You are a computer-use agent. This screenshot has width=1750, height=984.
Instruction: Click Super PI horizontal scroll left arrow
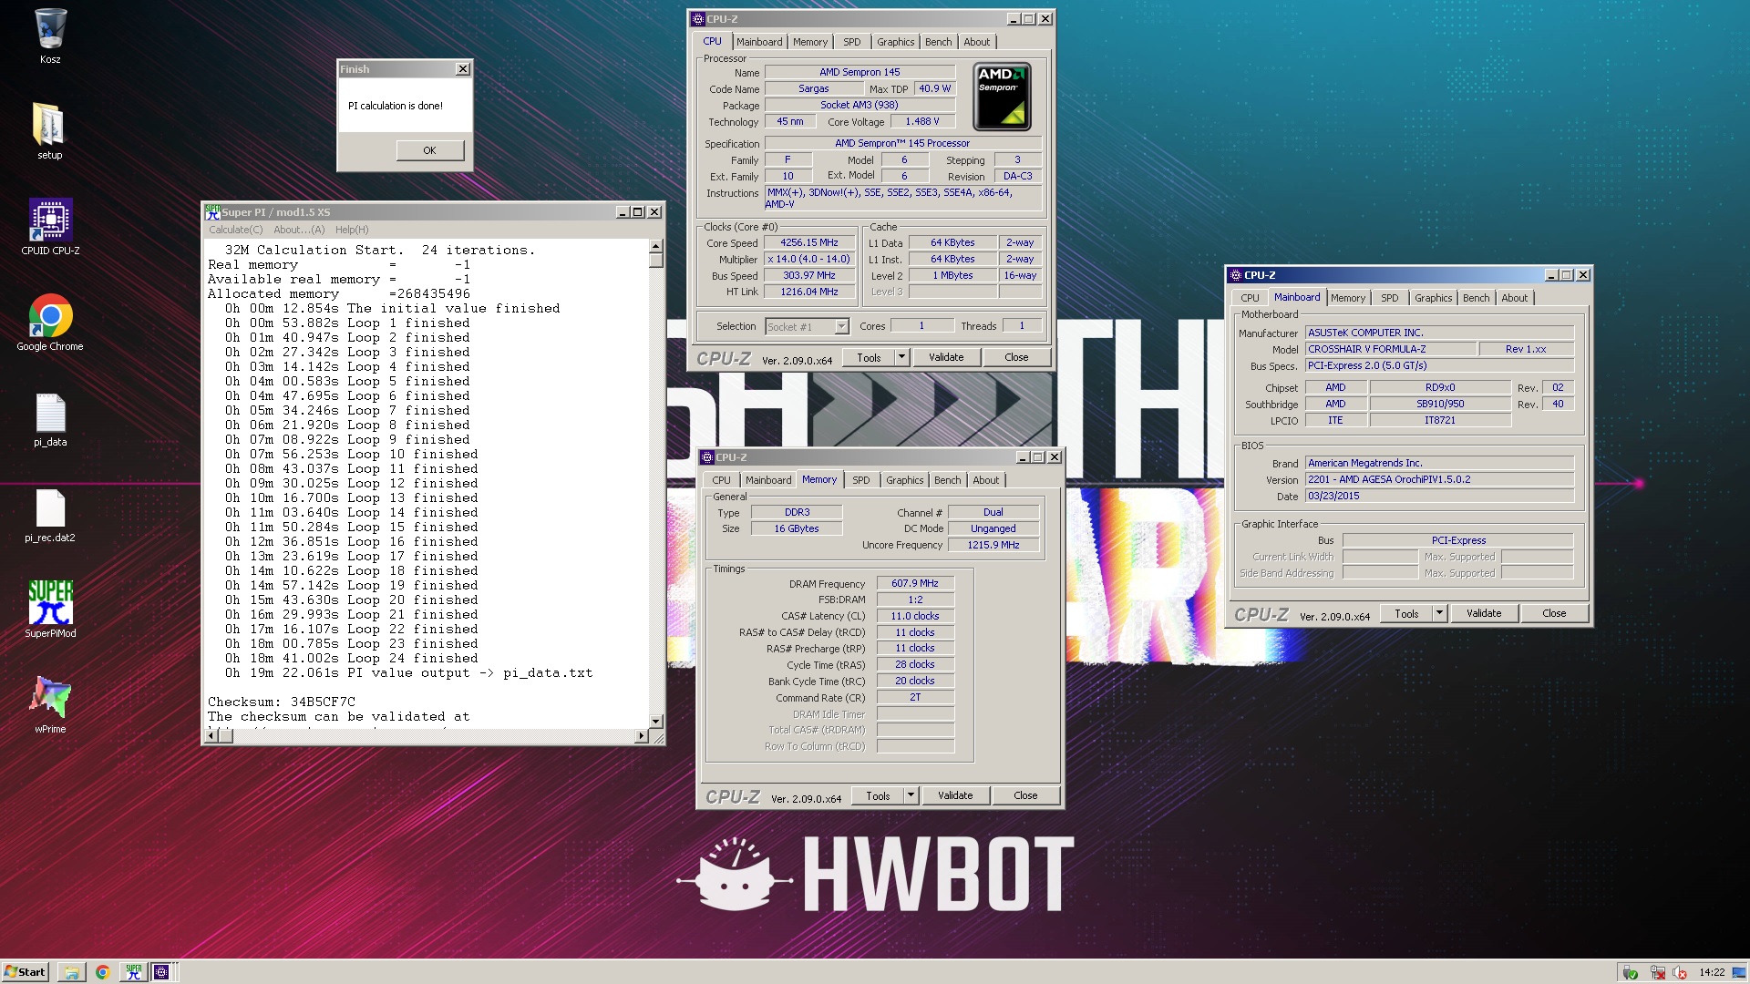[x=211, y=736]
